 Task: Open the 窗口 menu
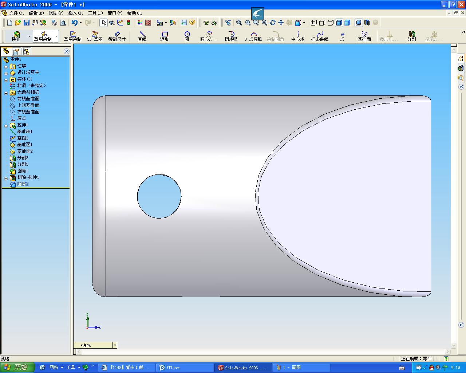[115, 13]
